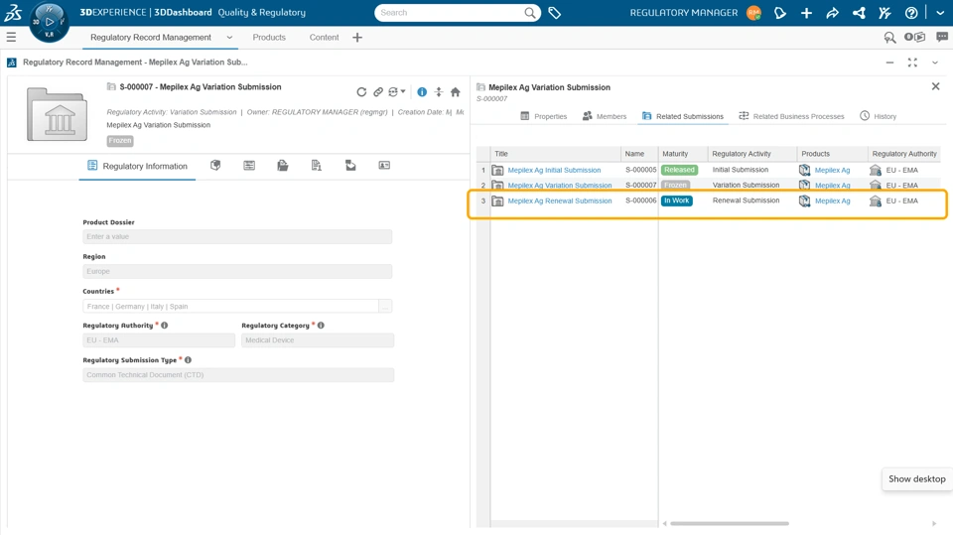953x535 pixels.
Task: Open the documents folder tab icon
Action: (x=283, y=166)
